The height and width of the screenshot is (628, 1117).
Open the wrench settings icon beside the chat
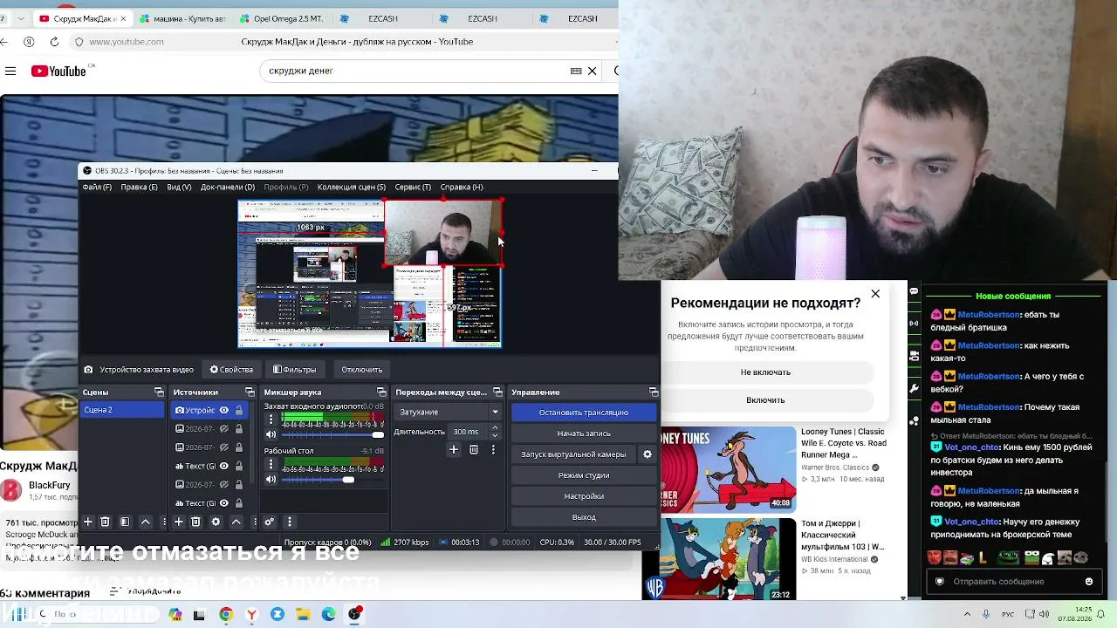click(x=914, y=388)
